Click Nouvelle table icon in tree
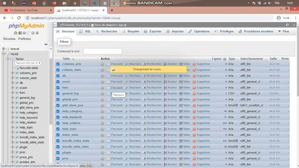 tap(17, 68)
